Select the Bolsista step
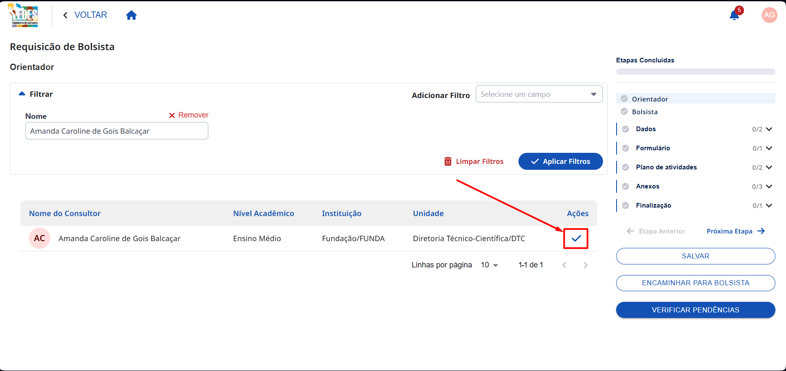 (696, 112)
